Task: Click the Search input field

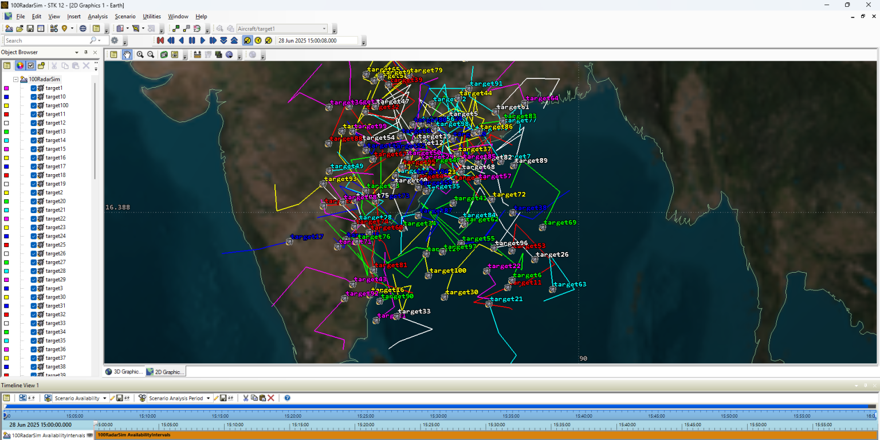Action: click(x=46, y=41)
